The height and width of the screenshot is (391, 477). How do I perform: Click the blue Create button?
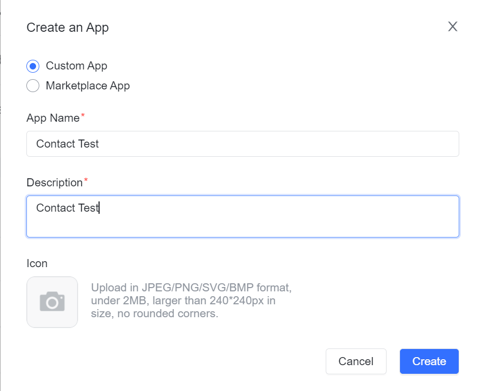[x=429, y=361]
